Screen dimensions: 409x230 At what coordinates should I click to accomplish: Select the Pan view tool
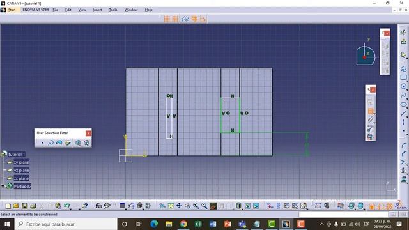click(179, 206)
